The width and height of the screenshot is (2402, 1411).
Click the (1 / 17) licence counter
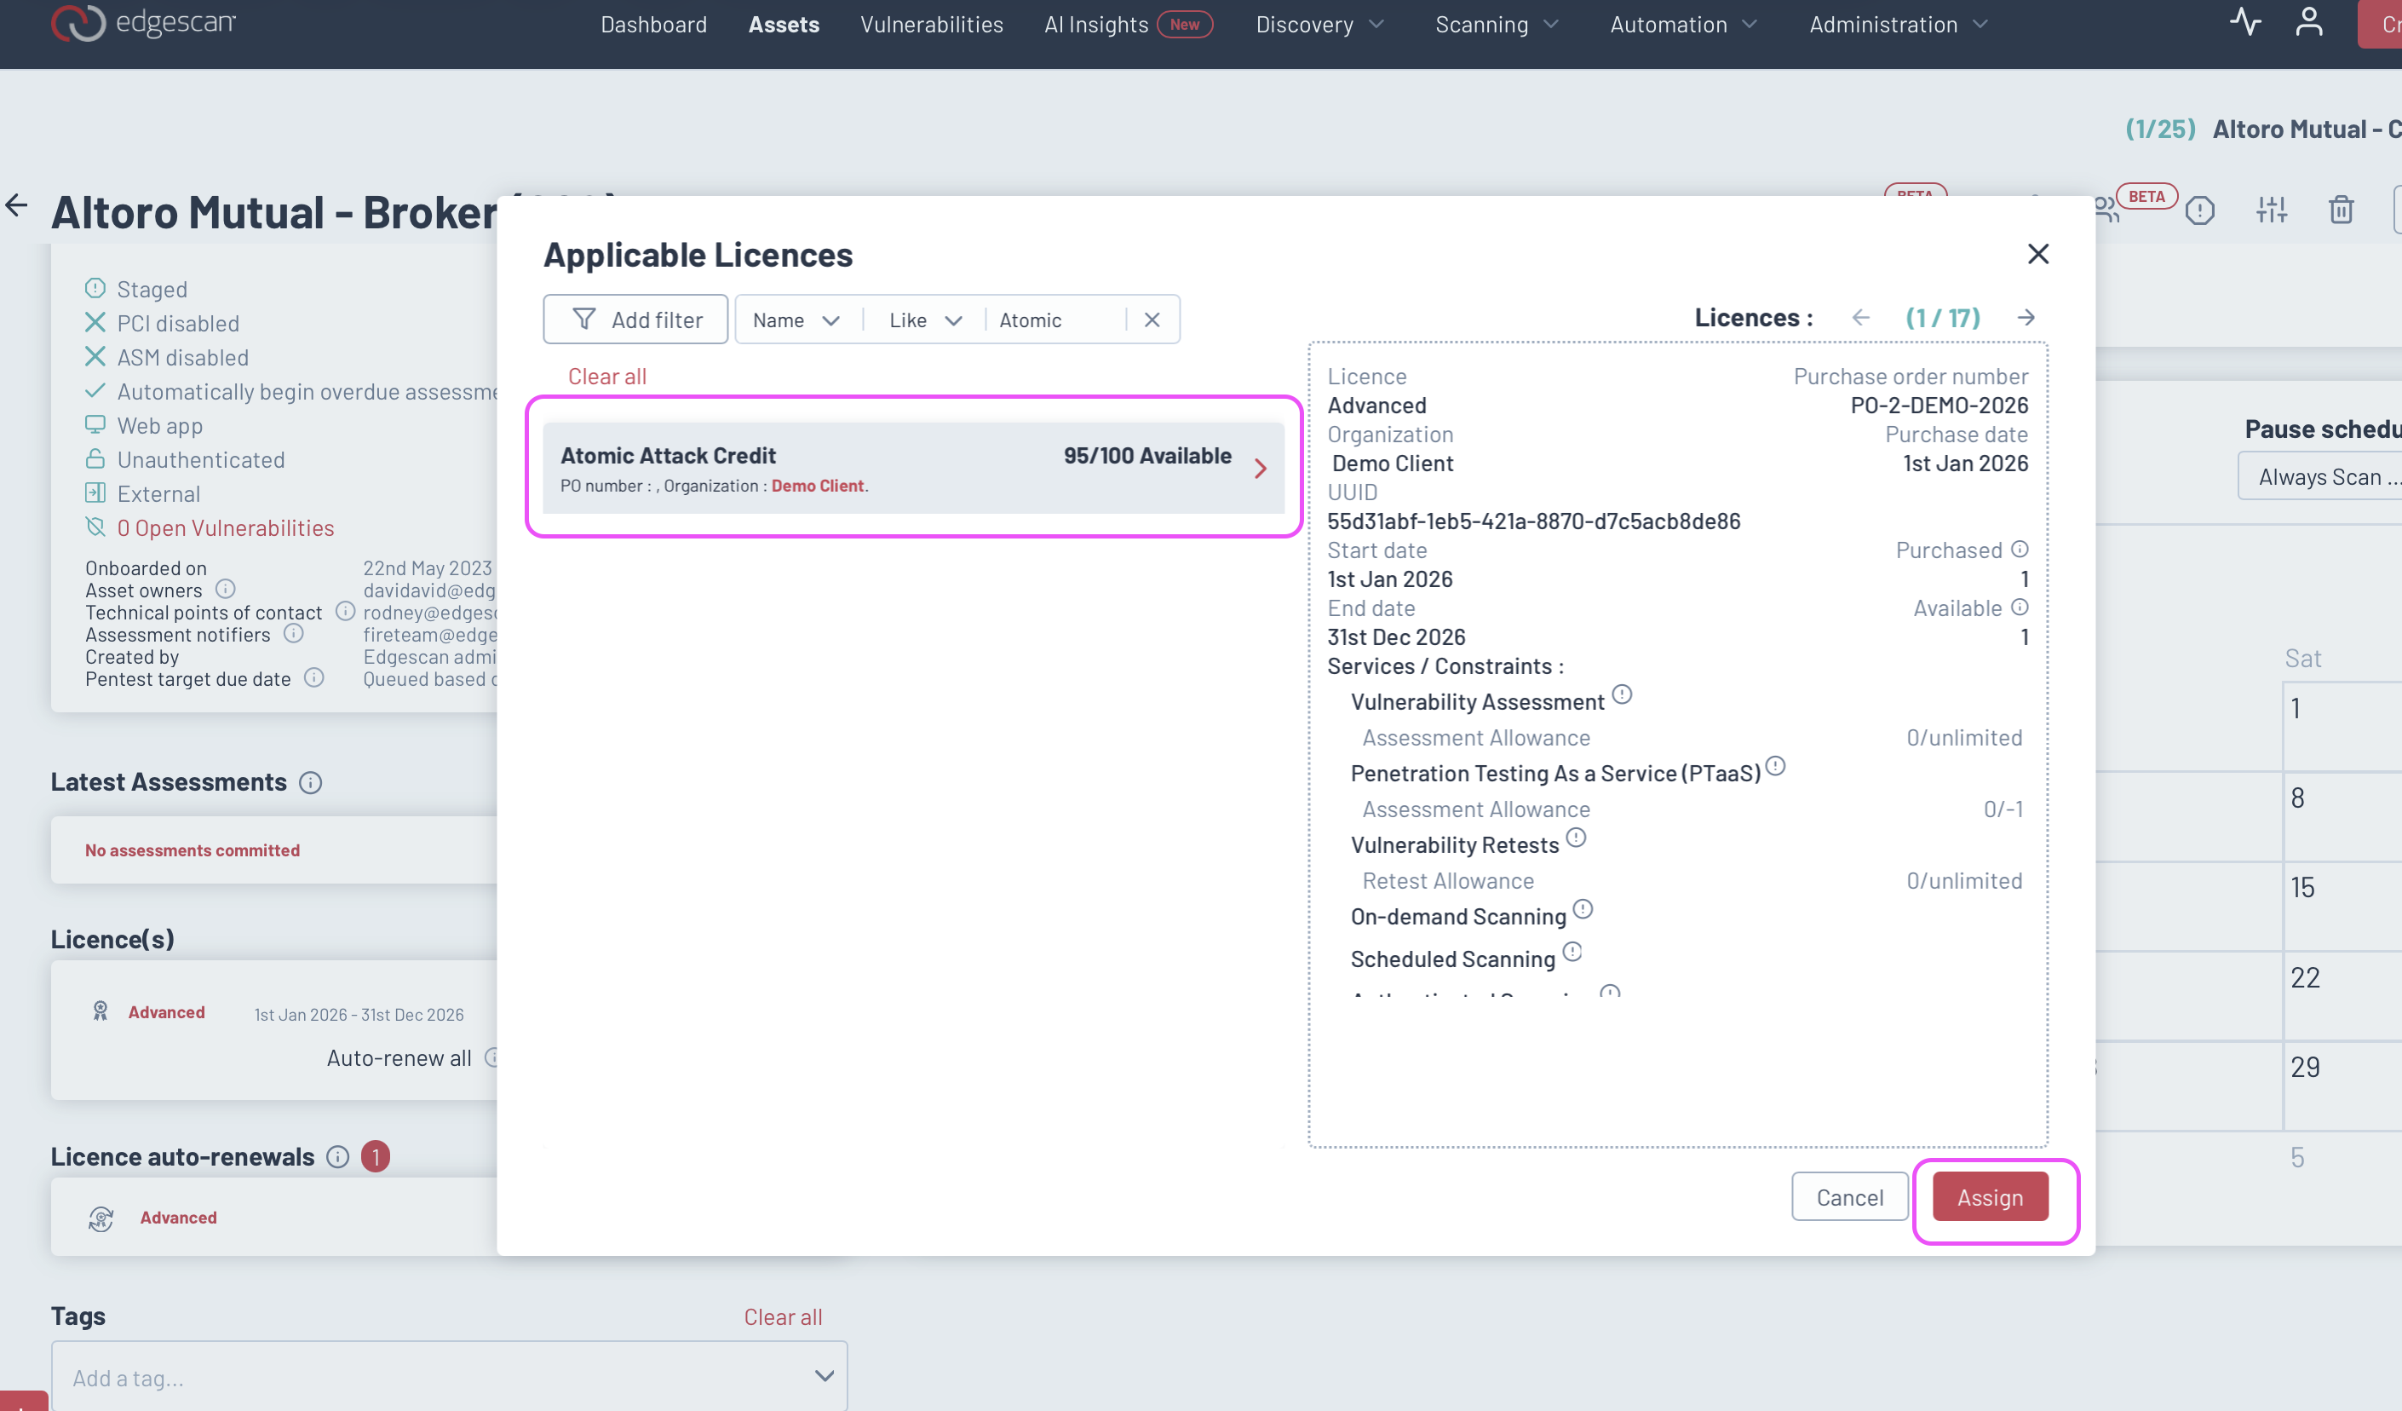click(1943, 318)
